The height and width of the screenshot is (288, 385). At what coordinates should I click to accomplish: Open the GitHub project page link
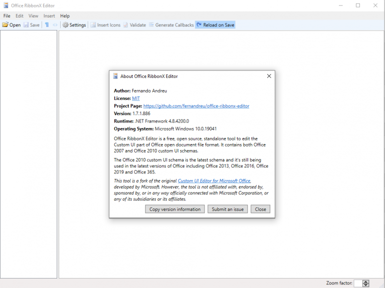pos(196,106)
